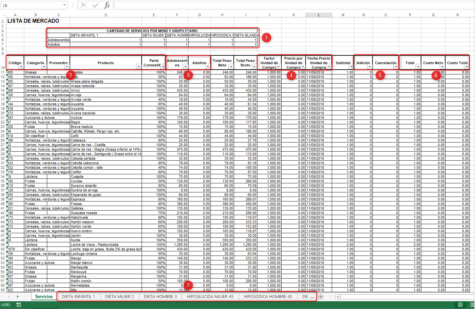Click the Adultos row label in summary table

pyautogui.click(x=59, y=44)
